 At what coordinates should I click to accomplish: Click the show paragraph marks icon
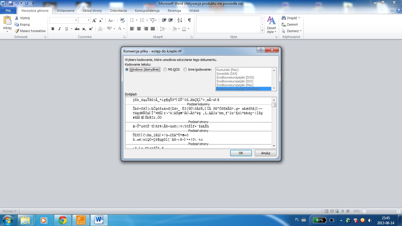click(x=189, y=20)
